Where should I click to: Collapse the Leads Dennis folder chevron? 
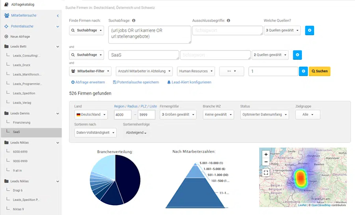[58, 113]
